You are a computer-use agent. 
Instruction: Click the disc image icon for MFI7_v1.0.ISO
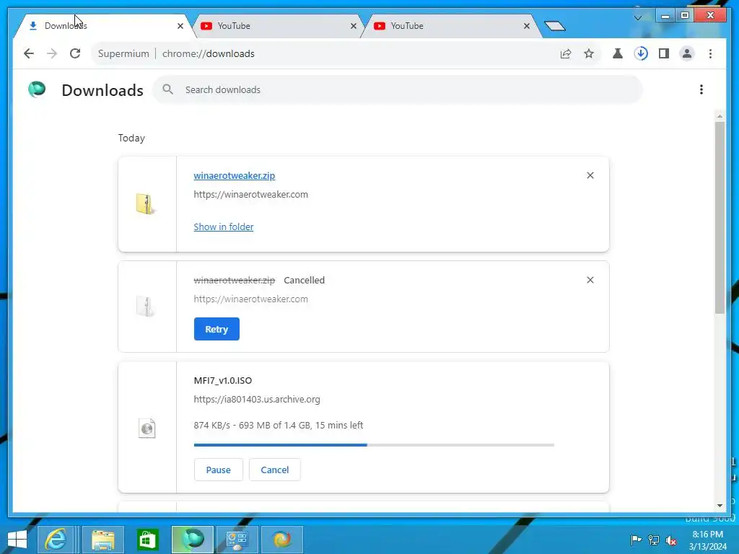coord(147,428)
